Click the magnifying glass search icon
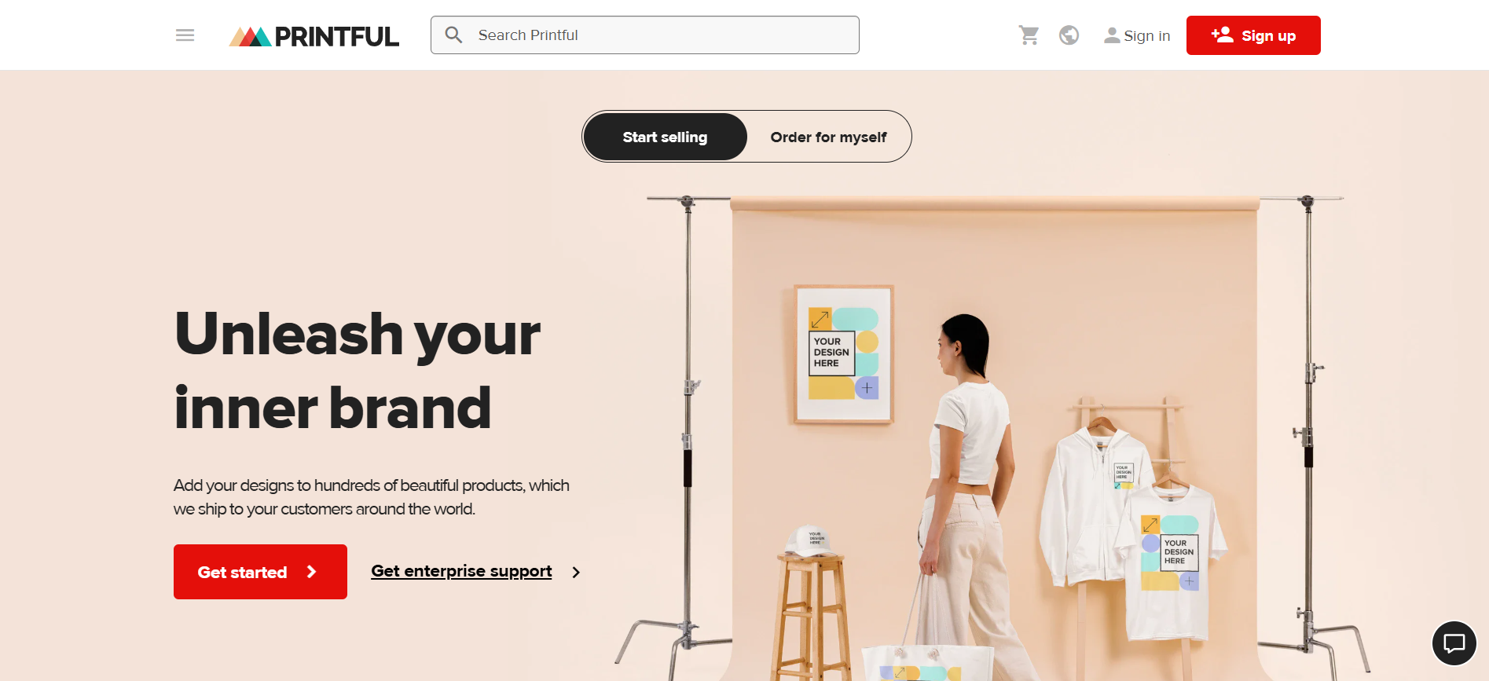The image size is (1489, 681). (x=453, y=35)
